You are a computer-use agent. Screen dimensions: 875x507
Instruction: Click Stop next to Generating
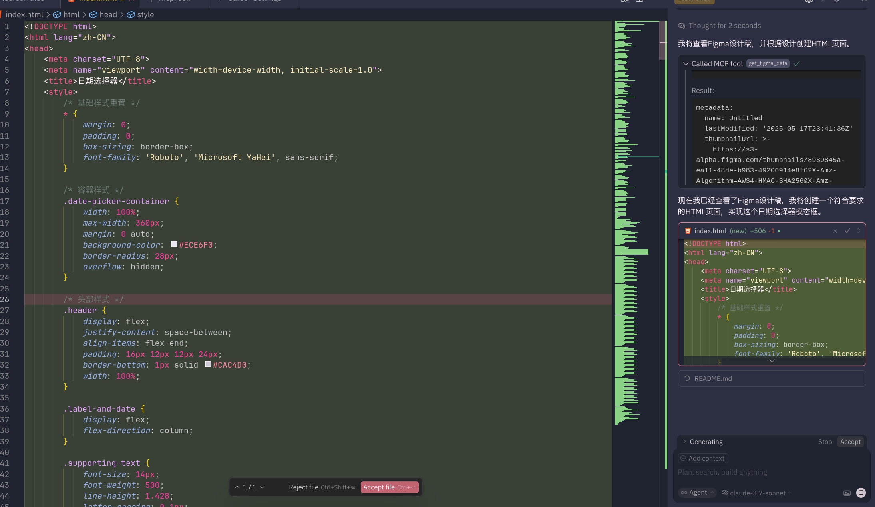pos(825,442)
